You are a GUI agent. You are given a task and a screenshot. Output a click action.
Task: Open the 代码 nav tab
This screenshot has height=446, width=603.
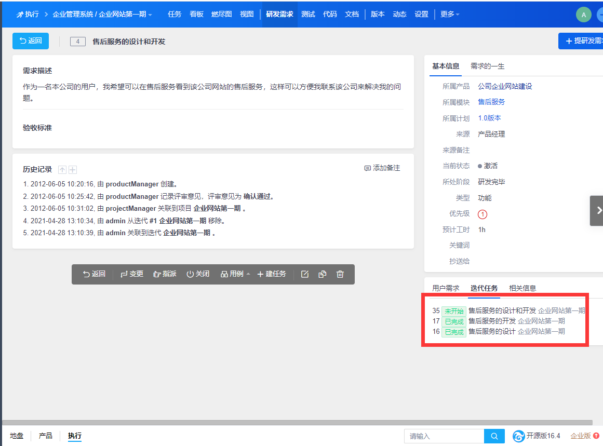330,14
